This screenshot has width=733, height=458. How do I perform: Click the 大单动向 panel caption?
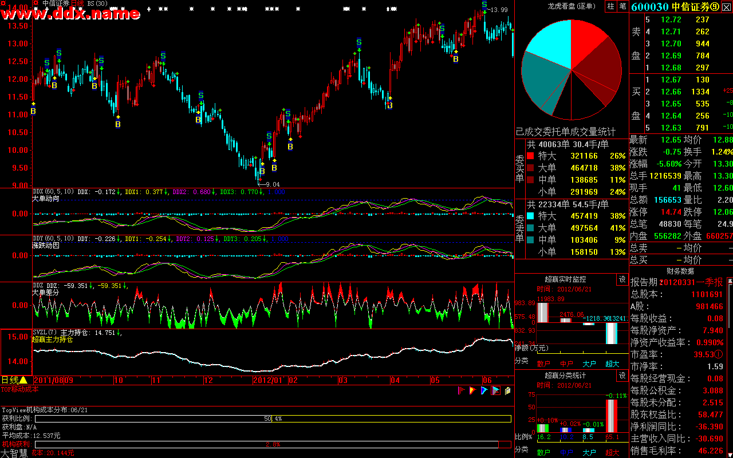click(46, 199)
